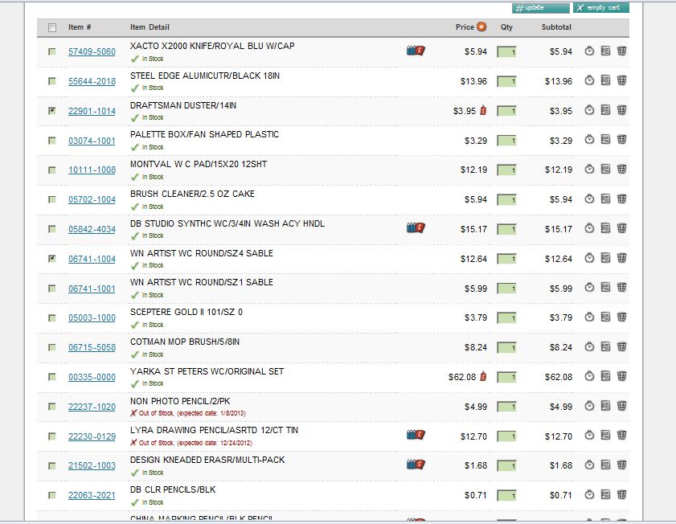This screenshot has height=524, width=676.
Task: Click bulk pricing icon on LYRA DRAWING PENCIL row
Action: pyautogui.click(x=416, y=434)
